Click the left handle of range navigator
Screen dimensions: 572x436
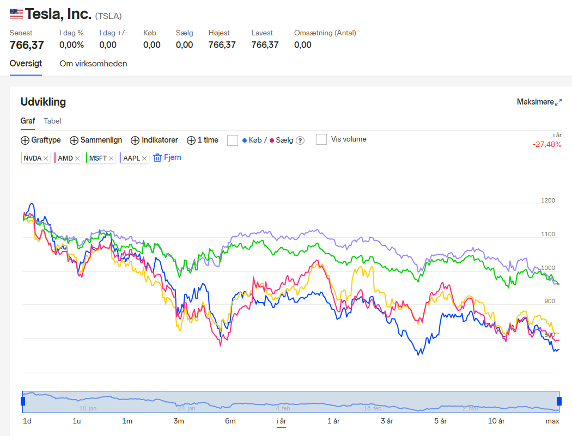pos(23,401)
